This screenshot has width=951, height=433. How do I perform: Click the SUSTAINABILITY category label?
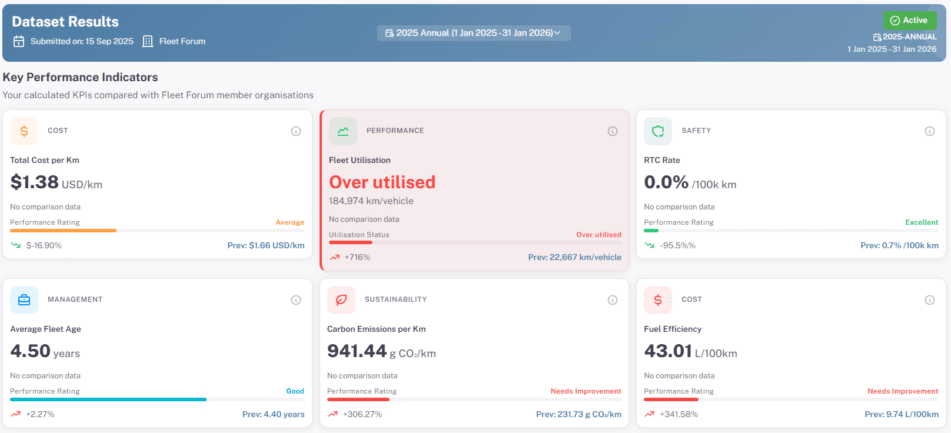[396, 299]
